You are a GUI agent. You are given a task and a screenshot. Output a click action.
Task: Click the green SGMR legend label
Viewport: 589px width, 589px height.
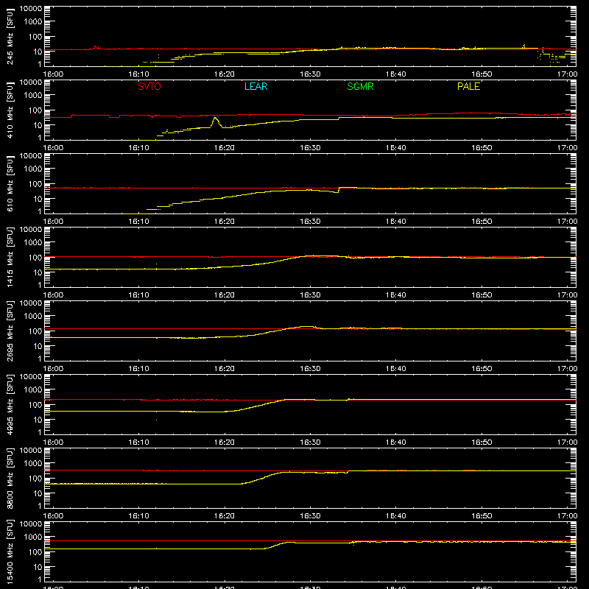click(x=360, y=86)
